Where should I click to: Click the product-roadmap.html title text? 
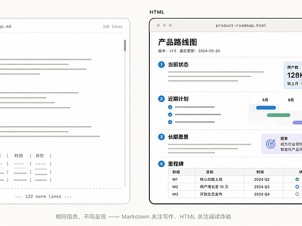tap(241, 25)
